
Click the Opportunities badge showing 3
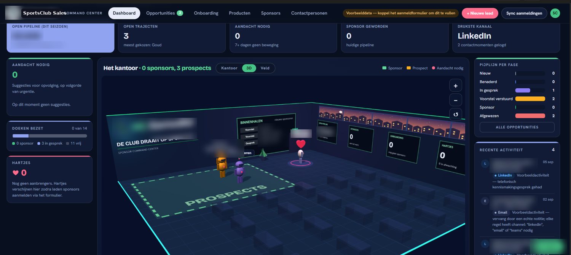pos(180,13)
